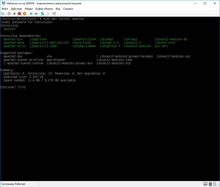Pause the virtual machine
Screen dimensions: 220x187
coord(31,13)
